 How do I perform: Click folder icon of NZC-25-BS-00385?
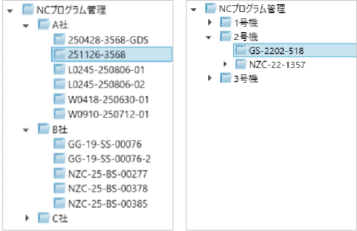pos(59,203)
